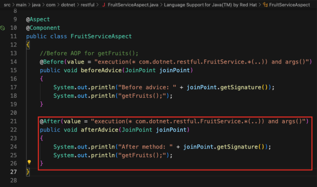
Task: Click the afterAdvice method name
Action: 99,130
